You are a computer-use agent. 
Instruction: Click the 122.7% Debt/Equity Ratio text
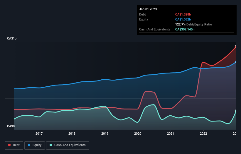pyautogui.click(x=193, y=24)
